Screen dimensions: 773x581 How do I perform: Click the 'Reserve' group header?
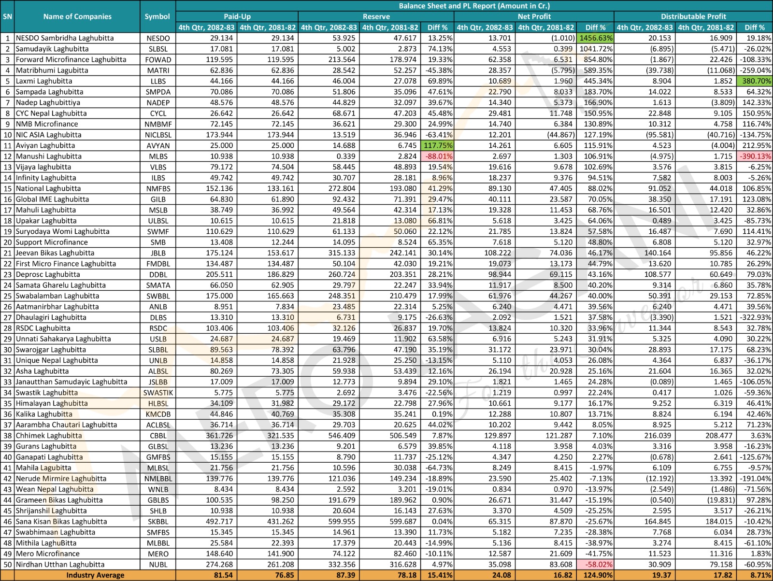tap(376, 16)
